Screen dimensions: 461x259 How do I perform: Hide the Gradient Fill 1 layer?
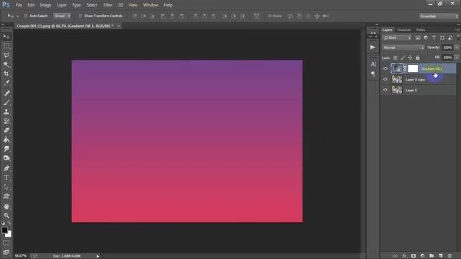pyautogui.click(x=385, y=68)
